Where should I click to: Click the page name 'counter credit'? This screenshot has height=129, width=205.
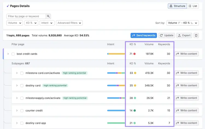34,111
